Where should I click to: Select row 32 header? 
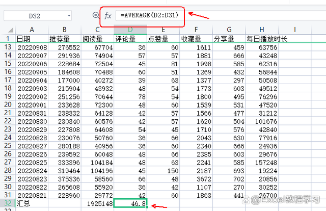(8, 203)
